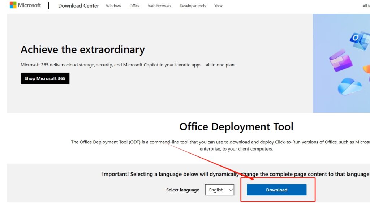Click the Select language label
This screenshot has height=211, width=370.
(x=182, y=190)
